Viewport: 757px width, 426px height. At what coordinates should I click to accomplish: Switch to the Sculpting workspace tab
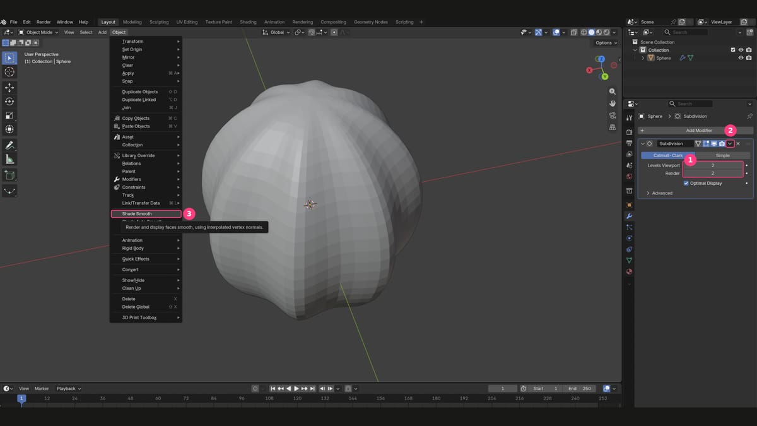(x=159, y=22)
